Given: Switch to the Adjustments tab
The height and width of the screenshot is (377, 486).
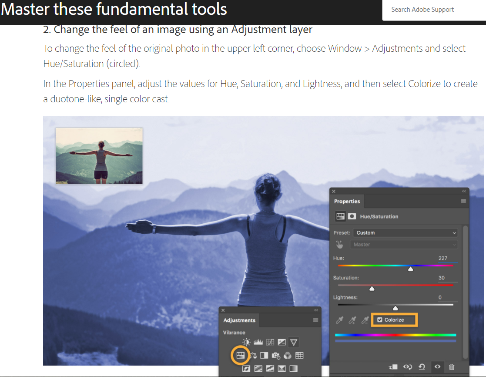Looking at the screenshot, I should [x=239, y=320].
